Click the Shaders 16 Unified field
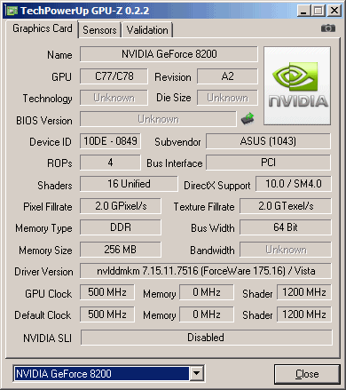This screenshot has height=390, width=346. [129, 184]
